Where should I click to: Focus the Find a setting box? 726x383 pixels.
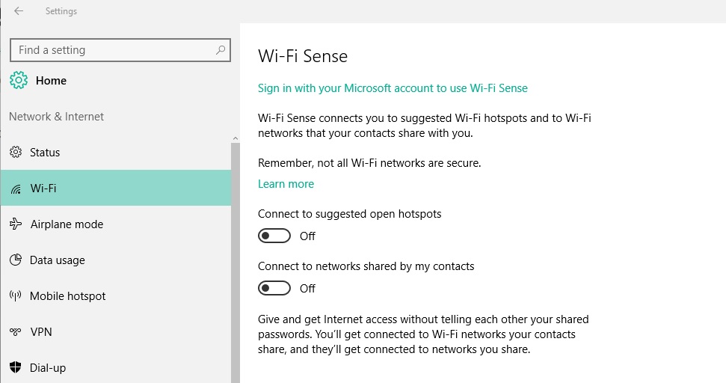tap(120, 50)
